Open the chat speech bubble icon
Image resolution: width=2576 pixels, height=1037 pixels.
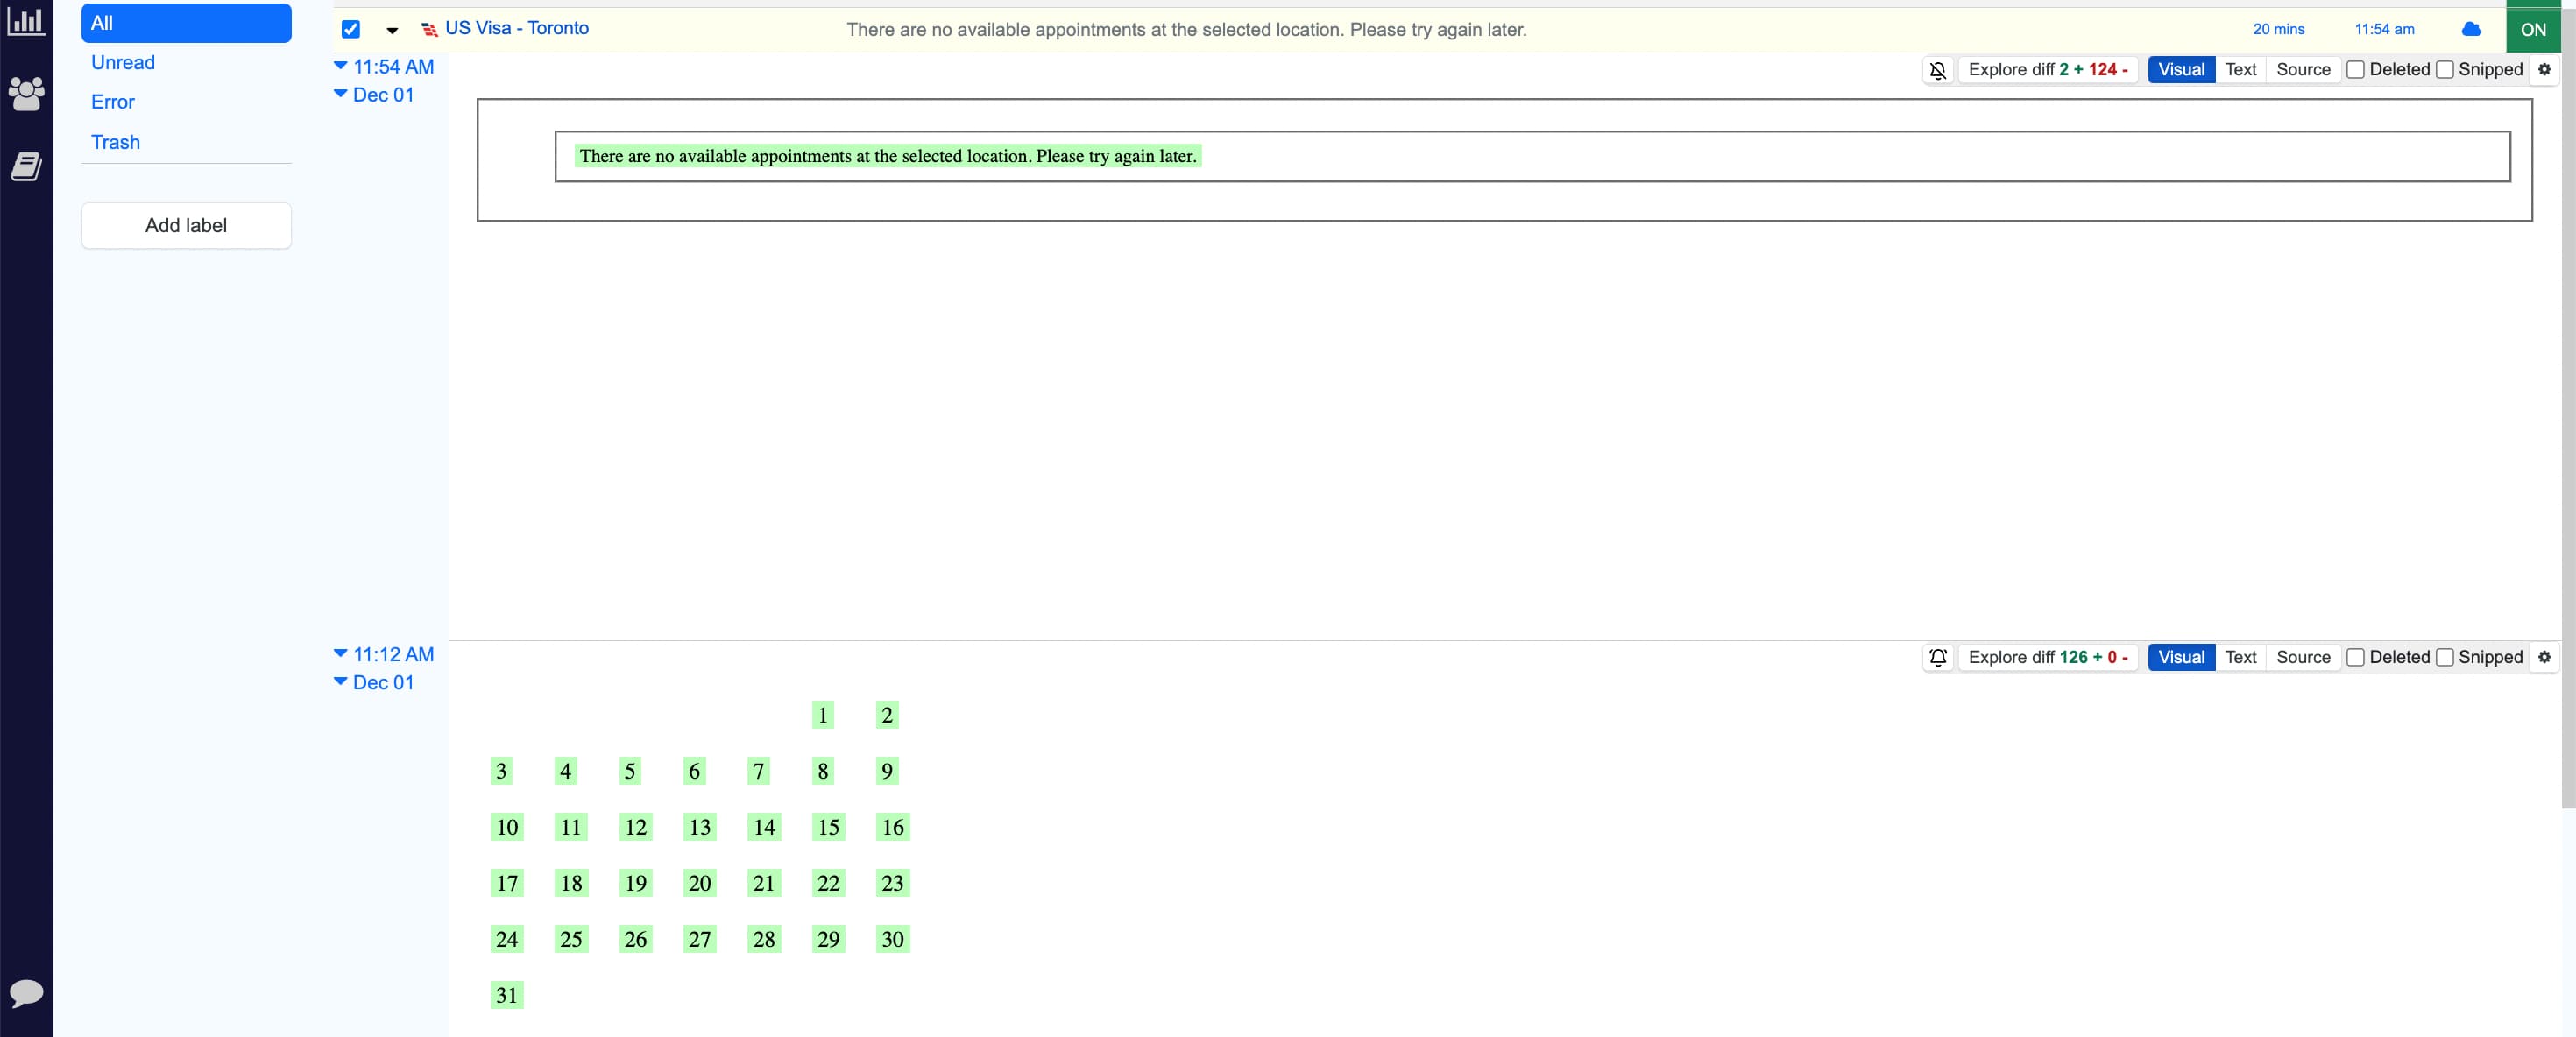click(x=26, y=993)
